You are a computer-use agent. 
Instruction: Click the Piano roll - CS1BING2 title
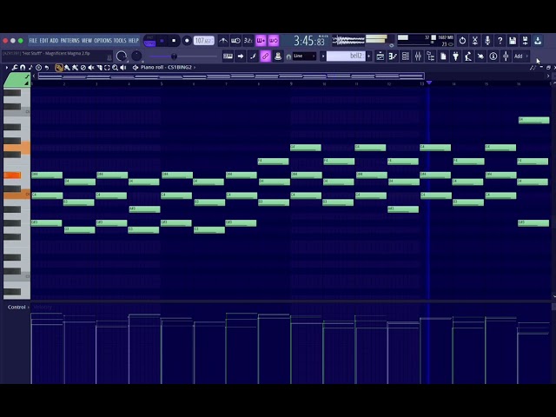coord(166,68)
